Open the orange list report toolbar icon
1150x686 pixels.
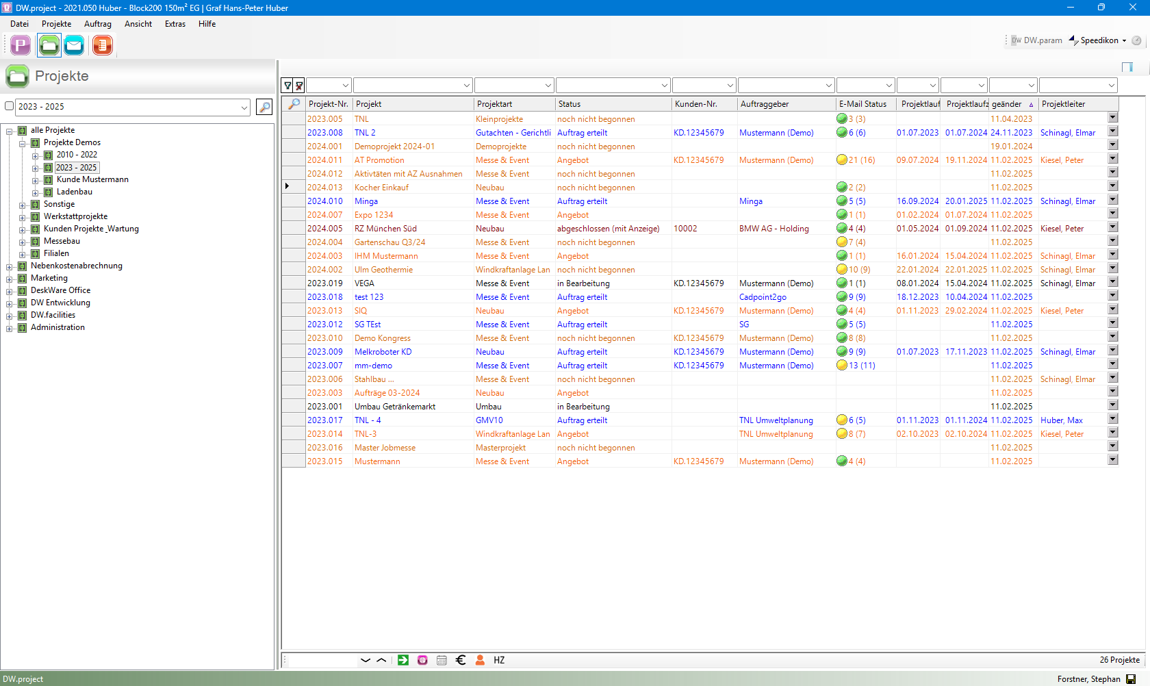[x=103, y=46]
